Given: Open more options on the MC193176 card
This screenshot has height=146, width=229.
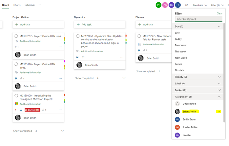Looking at the screenshot, I should click(x=60, y=78).
